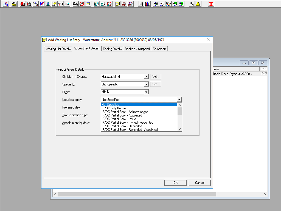The image size is (281, 211).
Task: Click the category list scroll-down arrow
Action: [179, 129]
